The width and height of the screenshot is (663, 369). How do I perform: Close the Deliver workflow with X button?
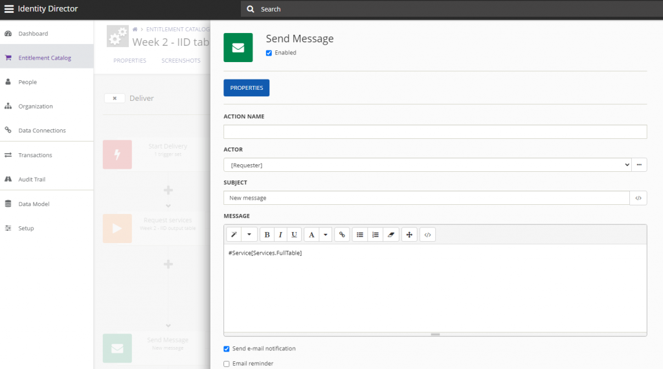pos(115,98)
